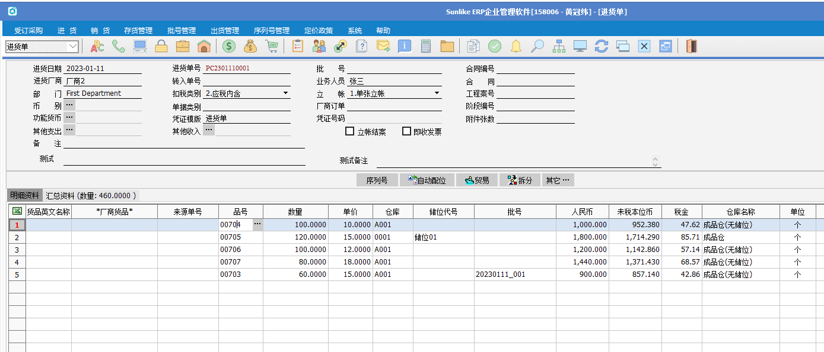Select row header 3 in the grid
This screenshot has width=824, height=352.
coord(17,250)
